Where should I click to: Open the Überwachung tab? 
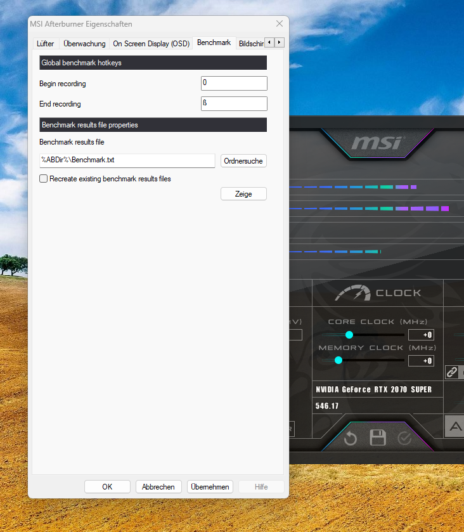point(84,44)
